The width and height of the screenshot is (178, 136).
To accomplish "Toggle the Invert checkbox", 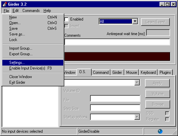I will point(67,26).
